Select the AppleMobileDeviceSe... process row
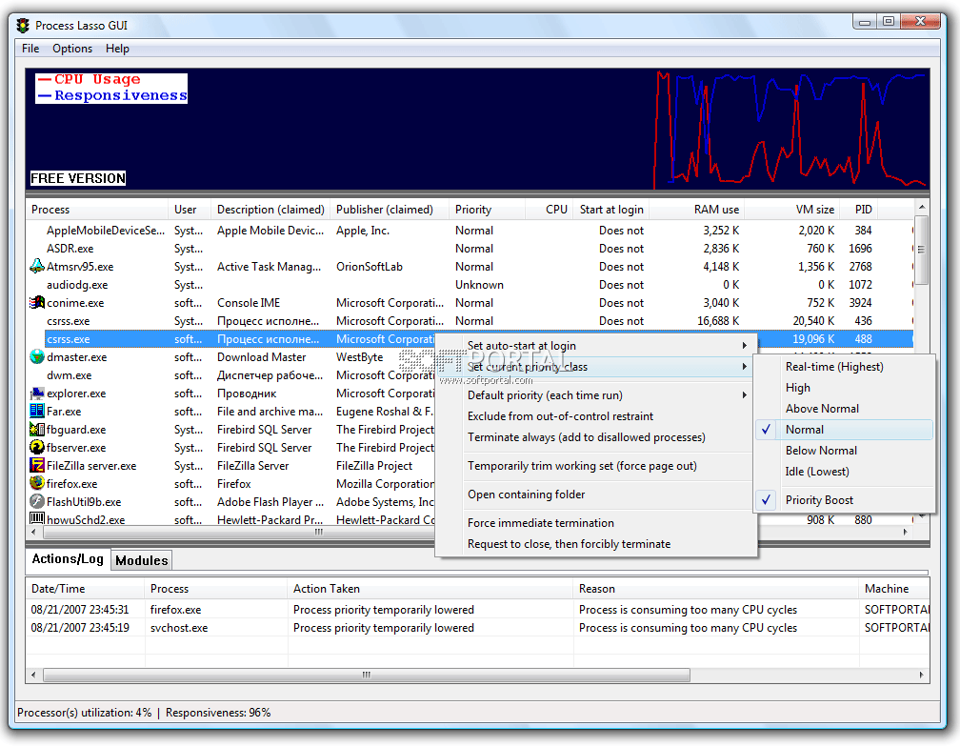 470,231
